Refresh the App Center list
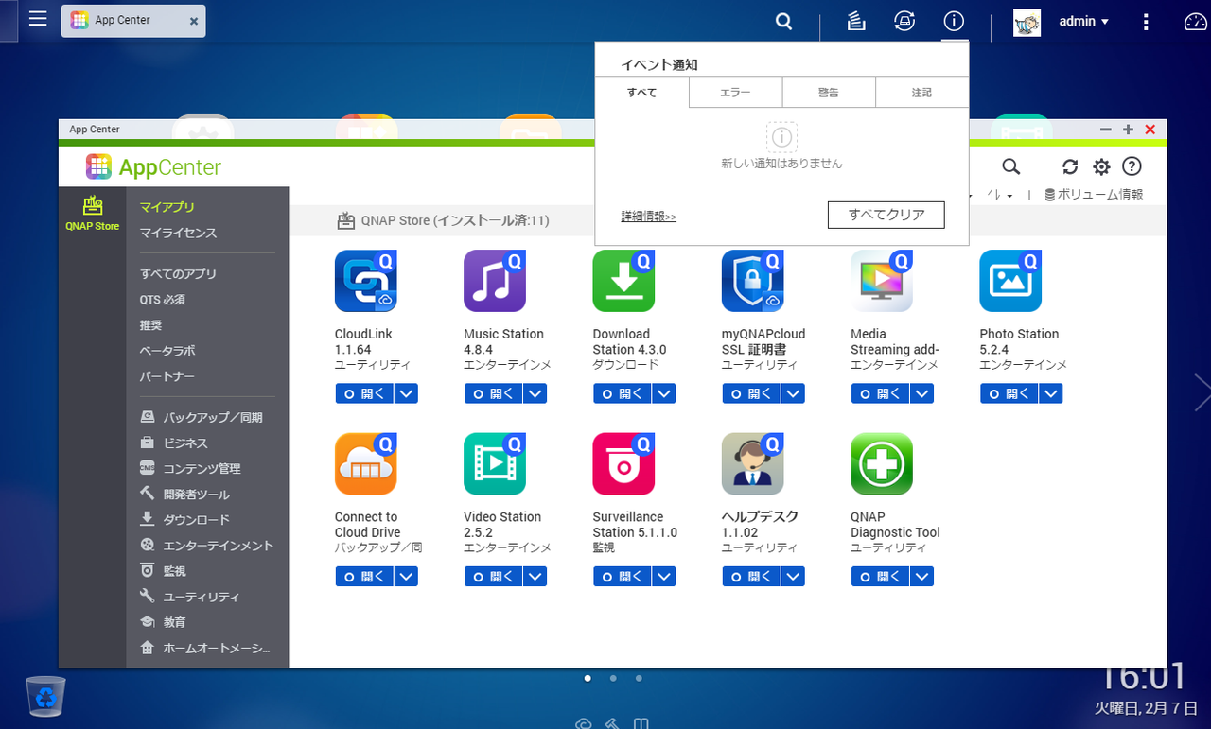Image resolution: width=1211 pixels, height=729 pixels. pyautogui.click(x=1070, y=167)
